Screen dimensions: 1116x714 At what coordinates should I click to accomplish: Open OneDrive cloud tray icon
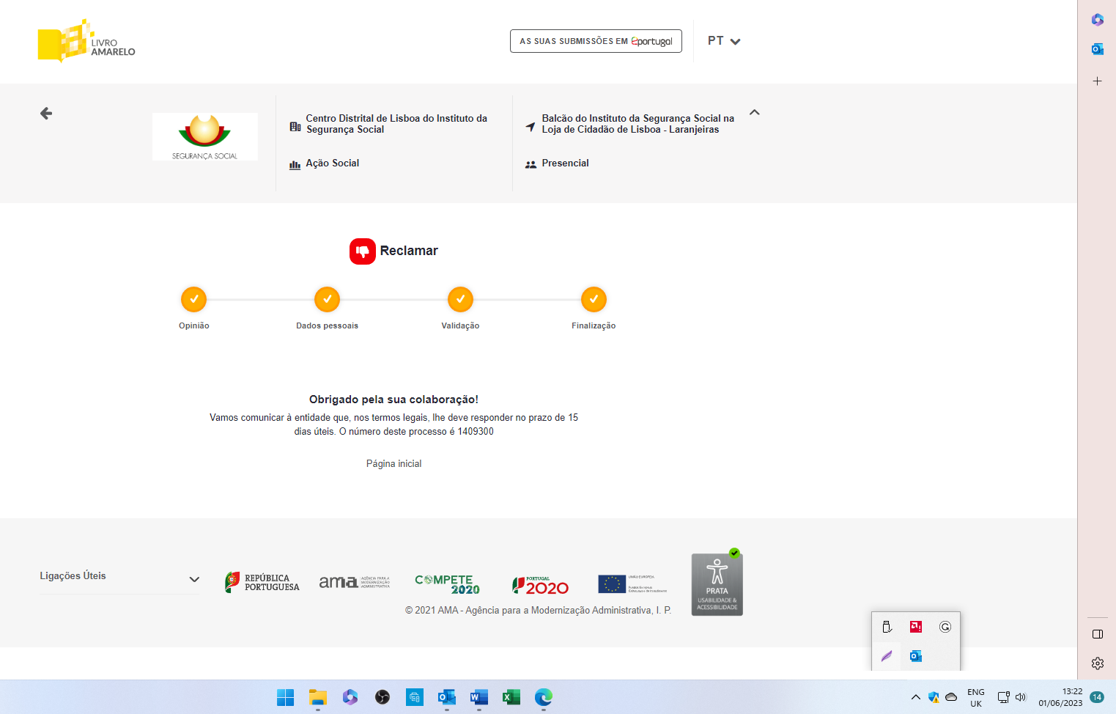pyautogui.click(x=951, y=697)
